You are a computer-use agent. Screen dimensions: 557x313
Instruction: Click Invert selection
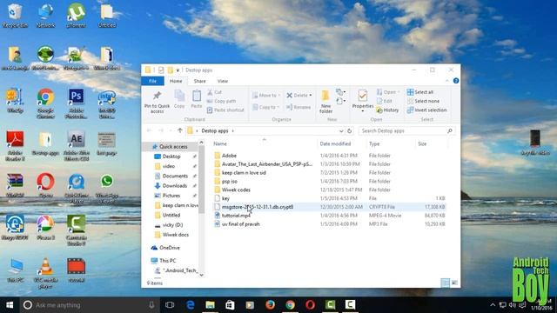point(426,110)
